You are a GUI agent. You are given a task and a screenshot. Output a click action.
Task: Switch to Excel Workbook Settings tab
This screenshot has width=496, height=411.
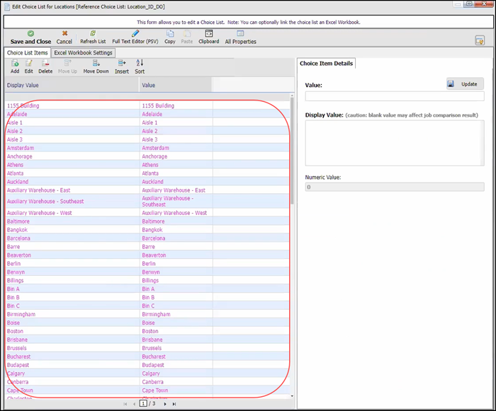click(84, 52)
